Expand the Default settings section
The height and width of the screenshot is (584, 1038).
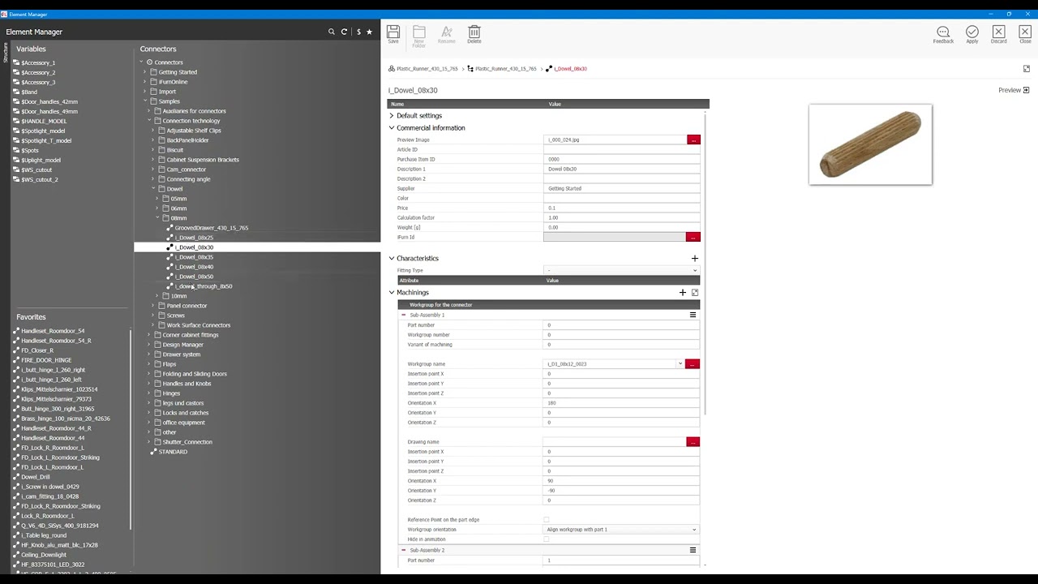click(392, 116)
